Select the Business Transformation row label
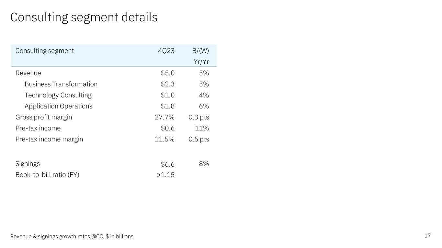The width and height of the screenshot is (442, 248). point(61,84)
